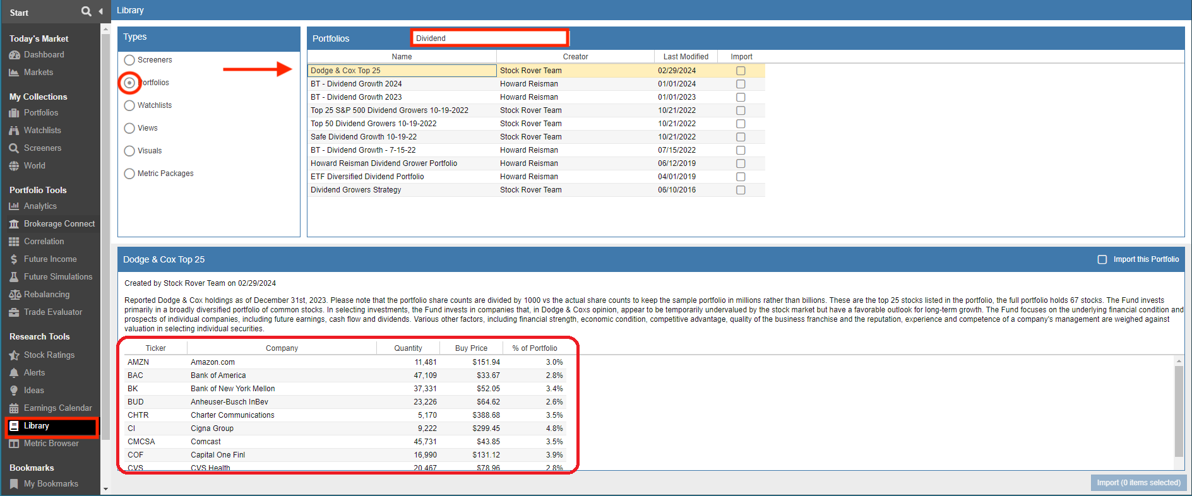
Task: Select Howard Reisman Dividend Grower Portfolio row
Action: coord(535,163)
